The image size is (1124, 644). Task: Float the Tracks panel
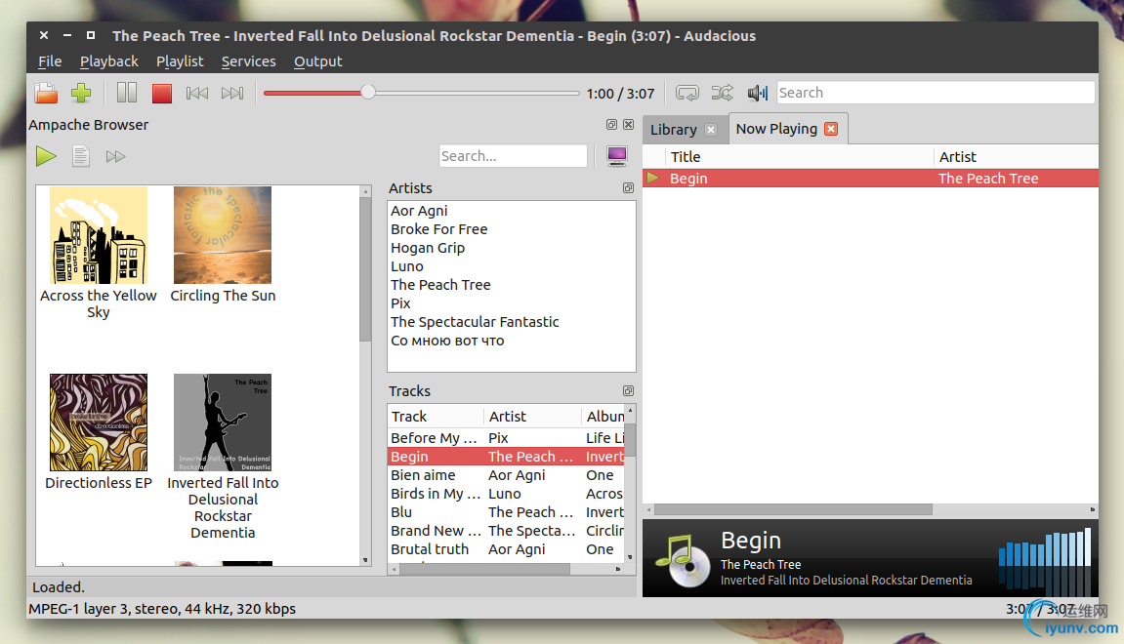point(628,390)
